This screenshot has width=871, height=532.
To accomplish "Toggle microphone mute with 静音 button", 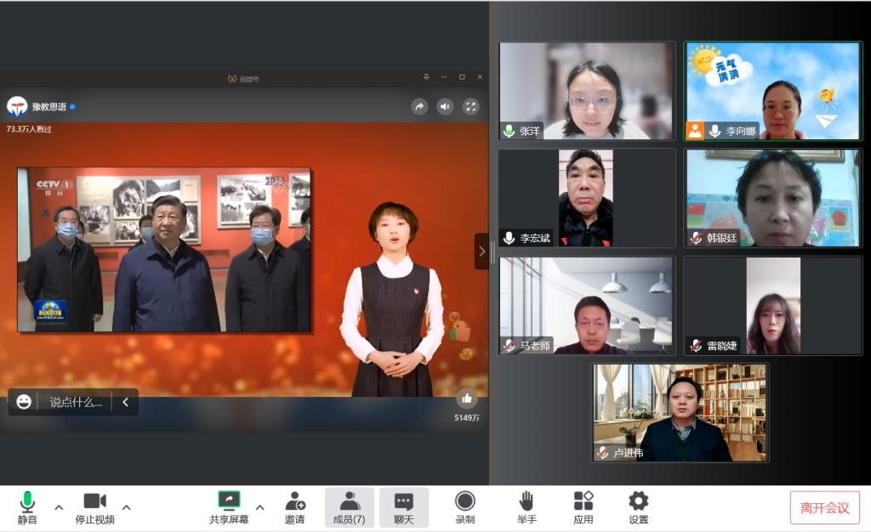I will click(x=27, y=507).
